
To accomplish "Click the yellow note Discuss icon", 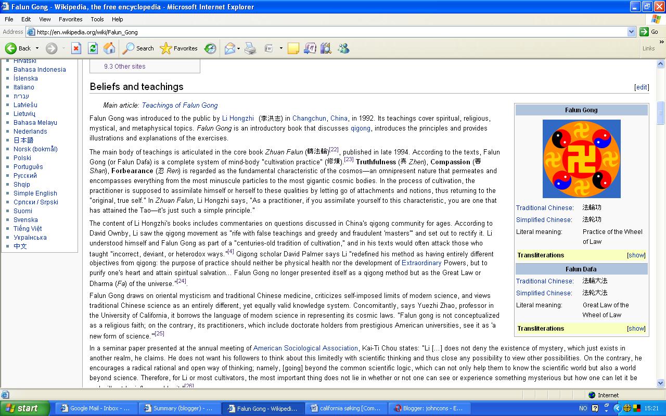I will point(293,48).
